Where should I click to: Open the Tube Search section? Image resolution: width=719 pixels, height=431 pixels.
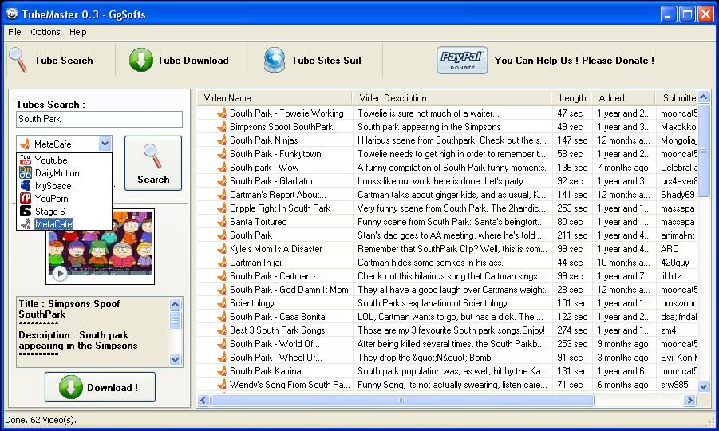51,61
